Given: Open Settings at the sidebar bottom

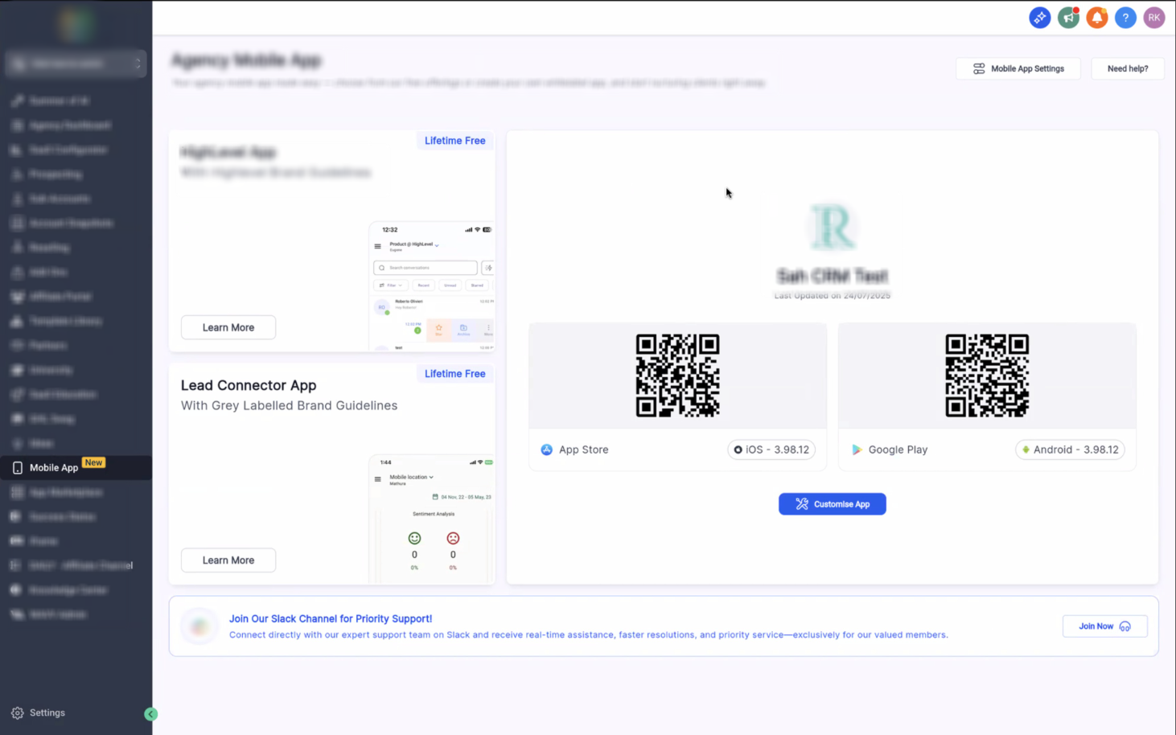Looking at the screenshot, I should point(39,713).
